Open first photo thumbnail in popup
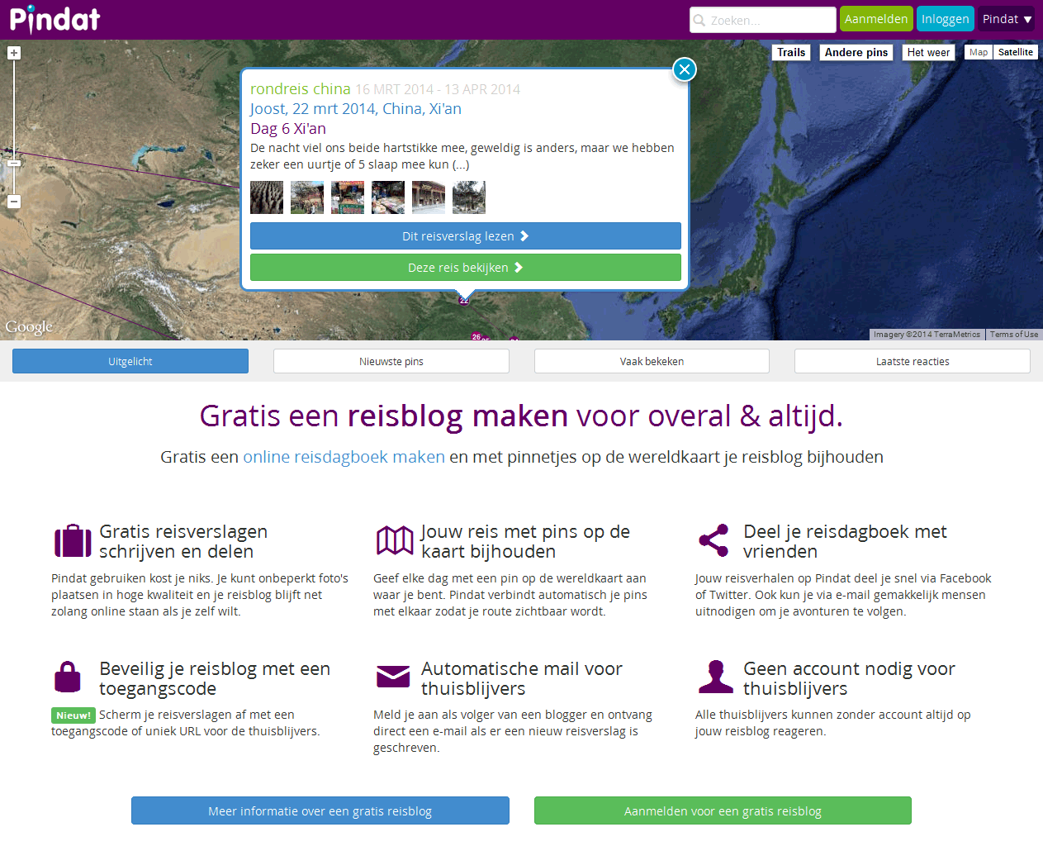 [x=267, y=197]
